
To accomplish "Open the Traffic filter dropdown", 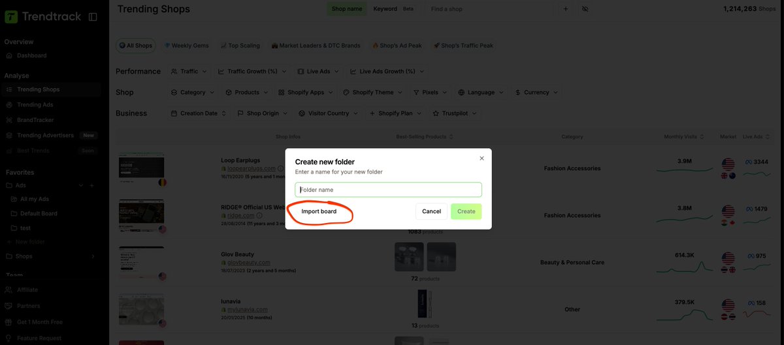I will pos(189,72).
